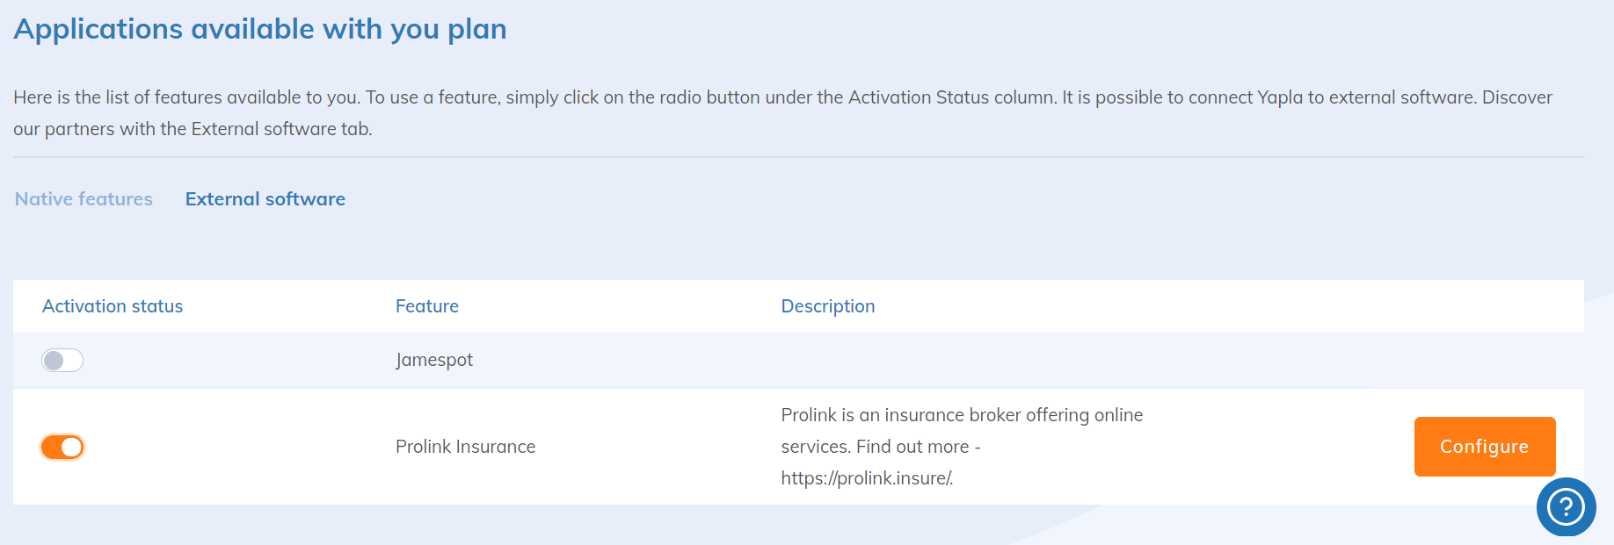Click the Feature column header

[x=426, y=306]
